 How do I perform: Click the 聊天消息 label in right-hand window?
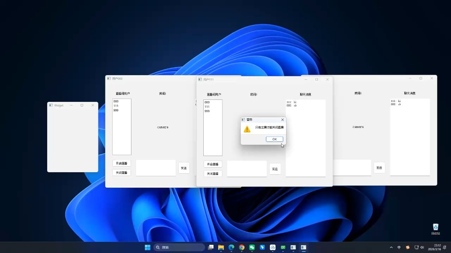pyautogui.click(x=410, y=93)
